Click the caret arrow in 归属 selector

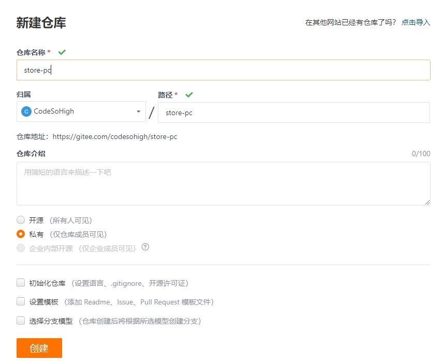[138, 112]
